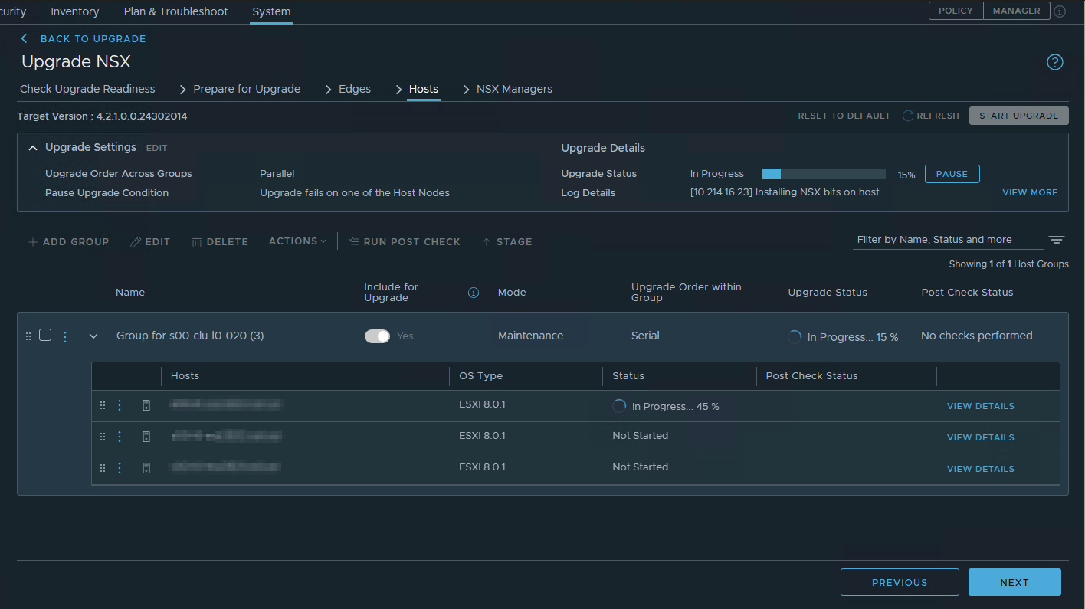Click the Target Version 4.2.1.0.0.24302014 text

coord(102,116)
